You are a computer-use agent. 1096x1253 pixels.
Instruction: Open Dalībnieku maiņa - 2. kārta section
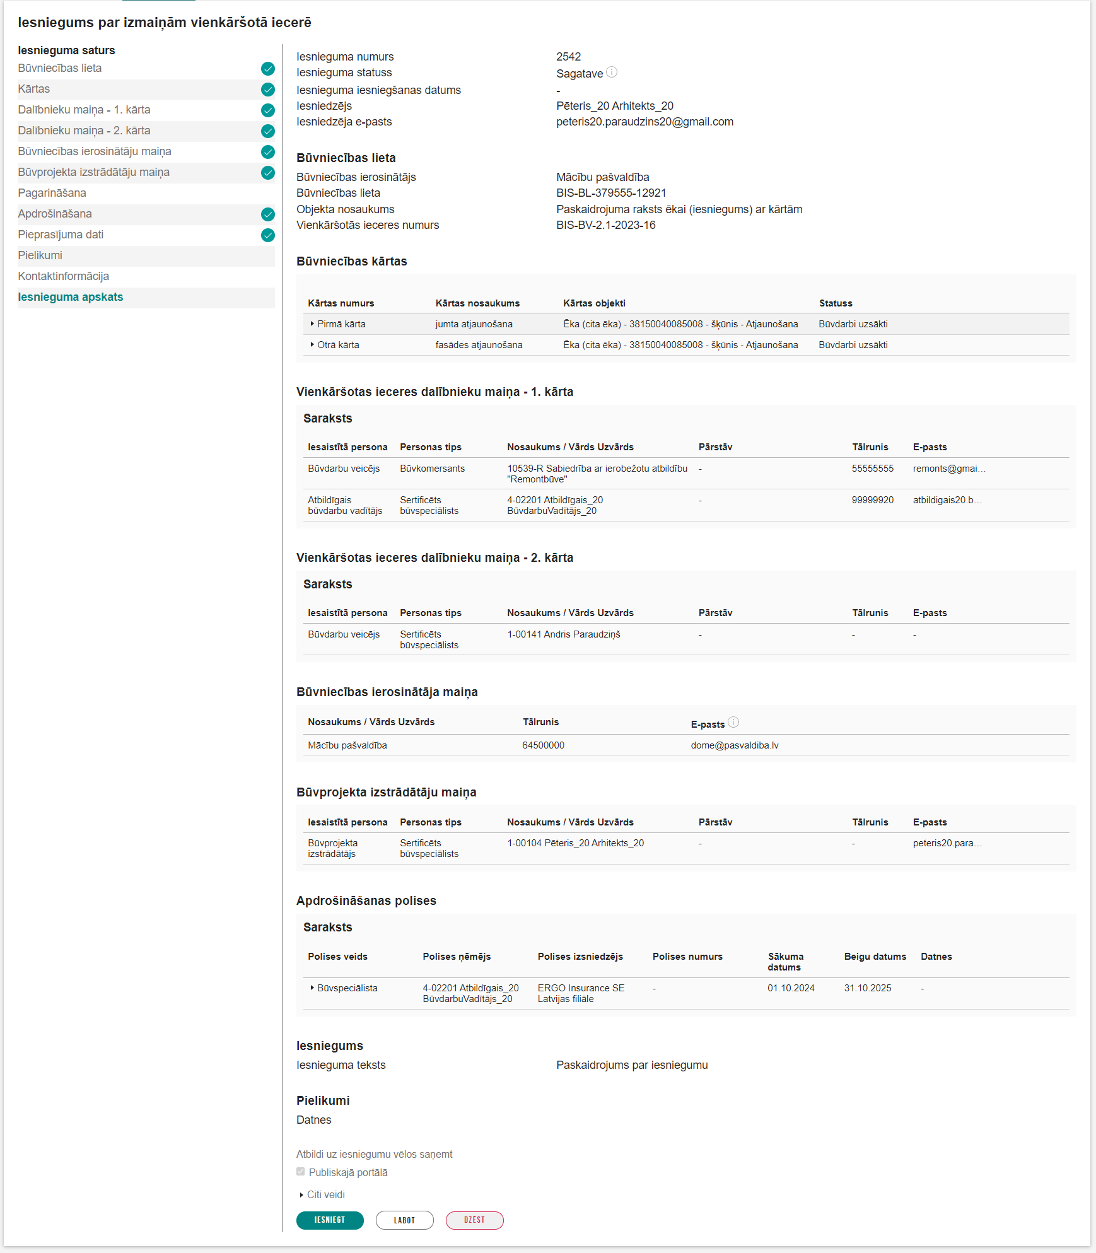point(84,131)
